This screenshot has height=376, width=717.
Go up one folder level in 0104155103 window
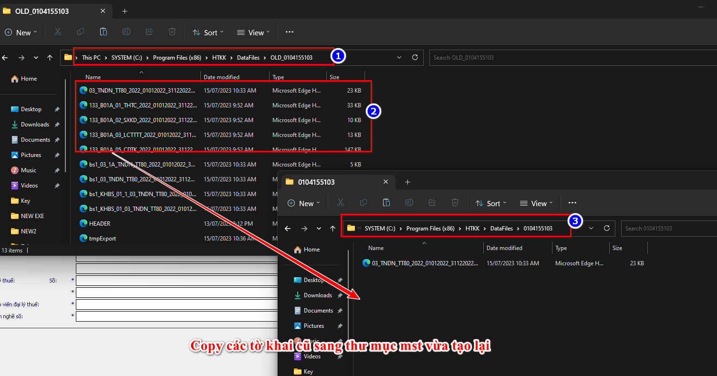tap(333, 229)
